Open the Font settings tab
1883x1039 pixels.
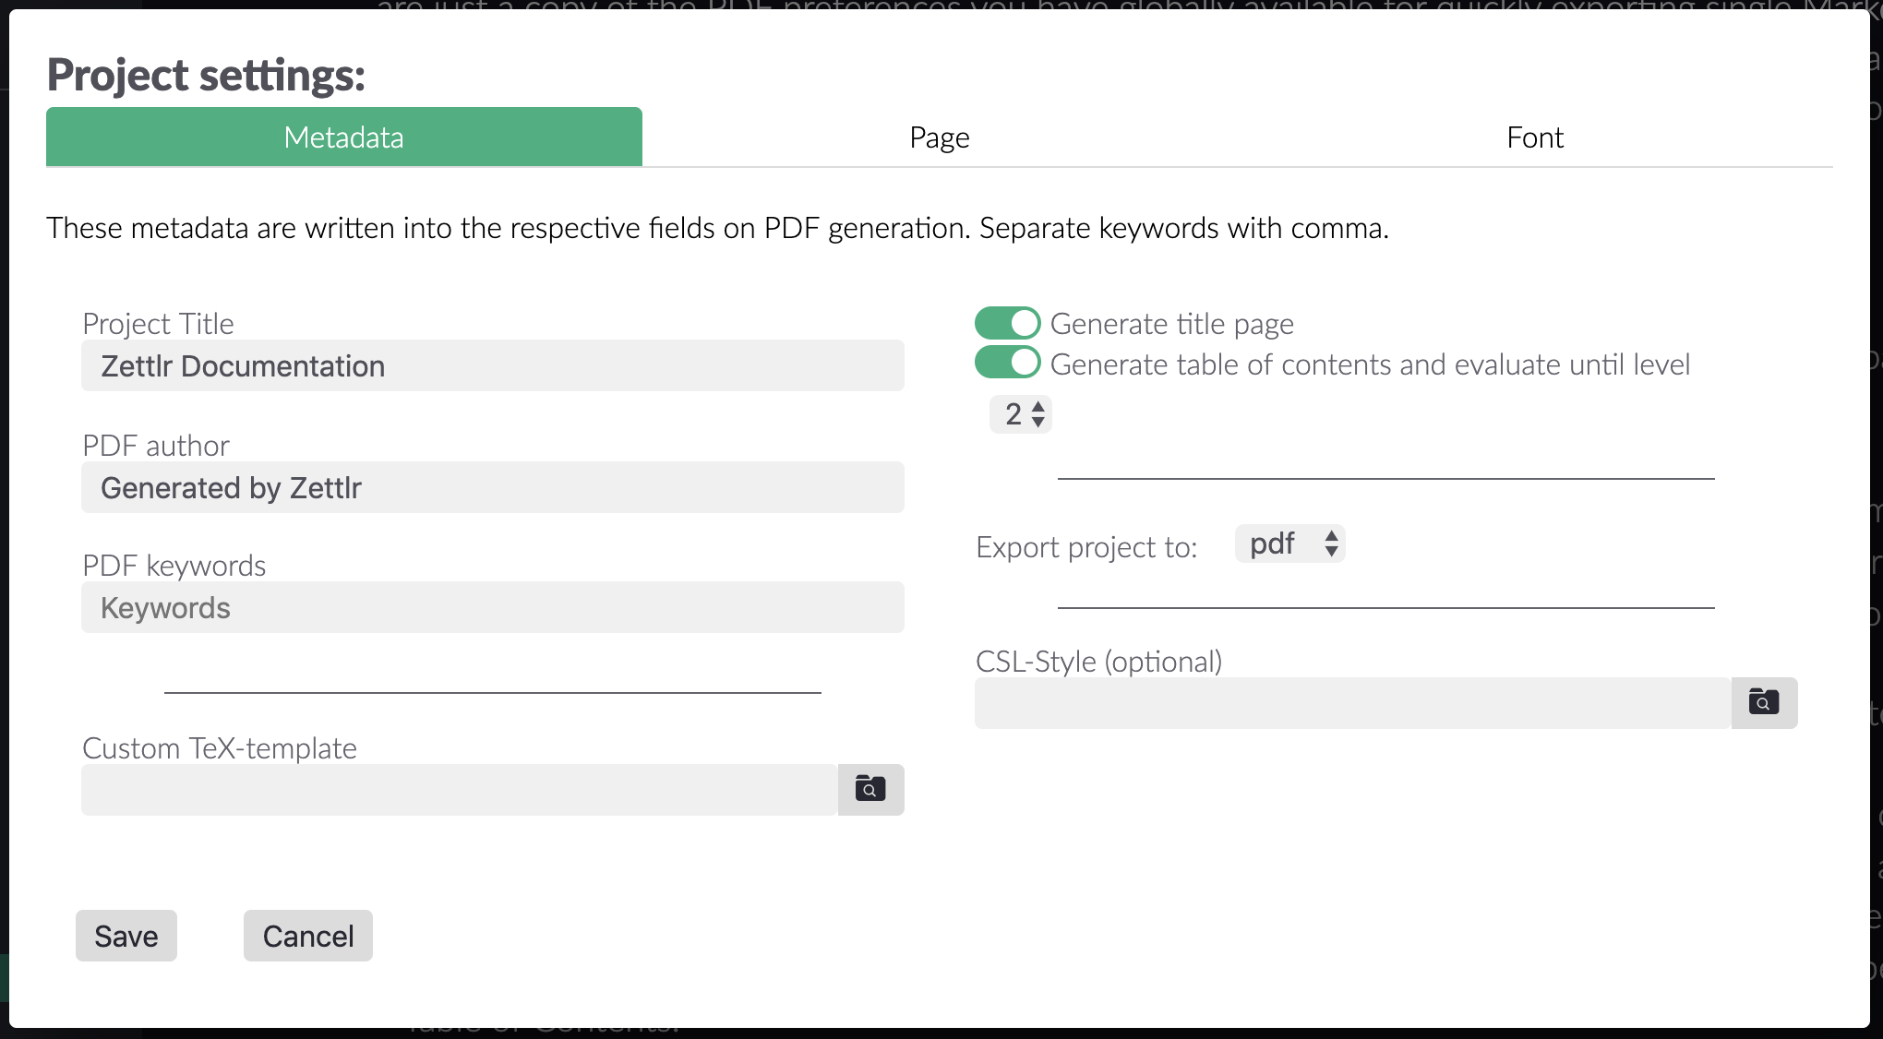click(x=1534, y=137)
